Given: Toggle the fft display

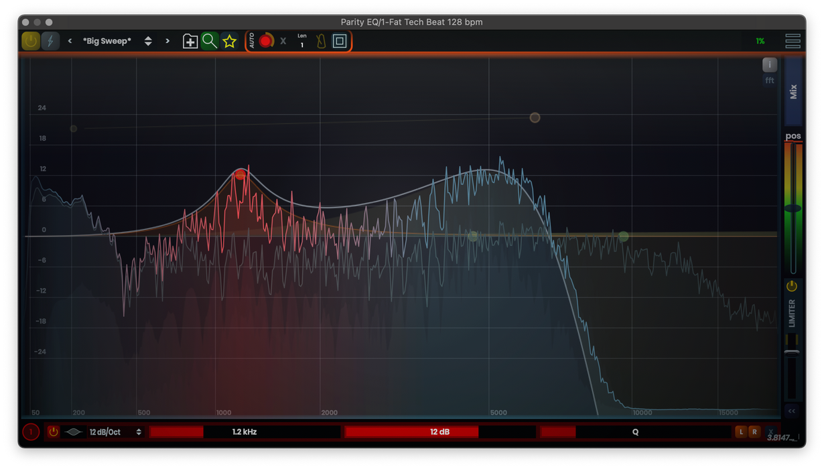Looking at the screenshot, I should 770,80.
